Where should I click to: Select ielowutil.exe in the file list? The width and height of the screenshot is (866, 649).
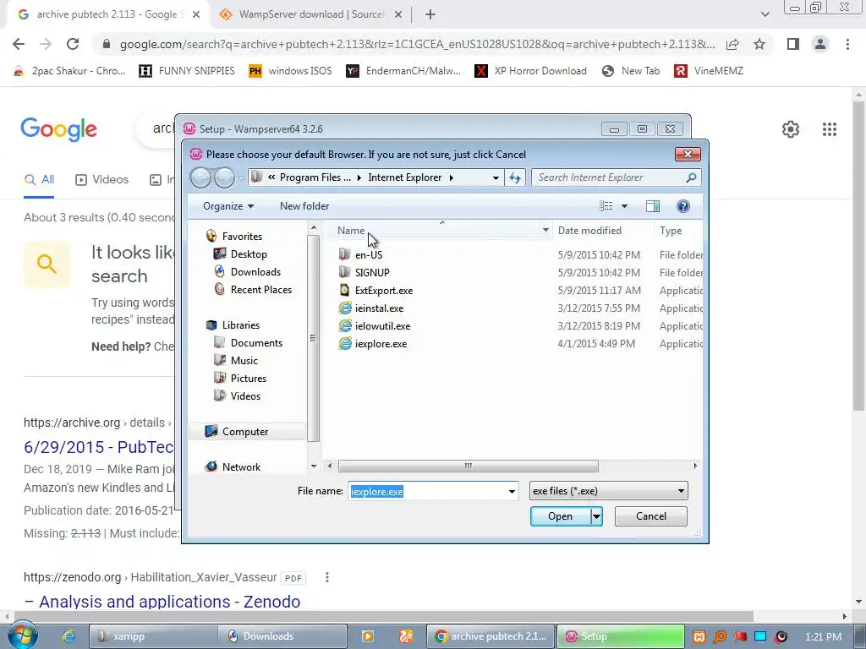tap(382, 326)
